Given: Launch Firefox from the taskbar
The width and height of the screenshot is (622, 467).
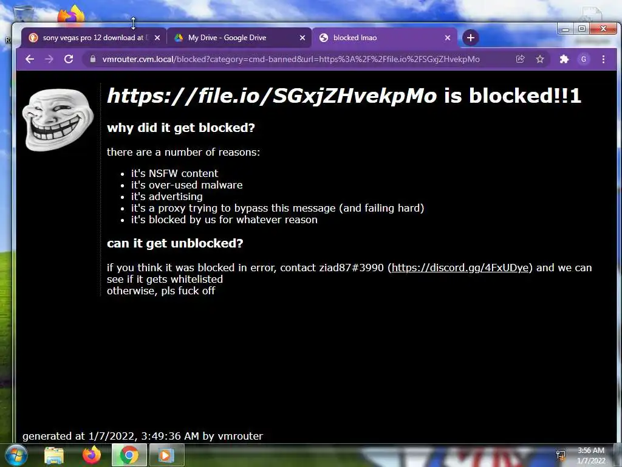Looking at the screenshot, I should 92,455.
